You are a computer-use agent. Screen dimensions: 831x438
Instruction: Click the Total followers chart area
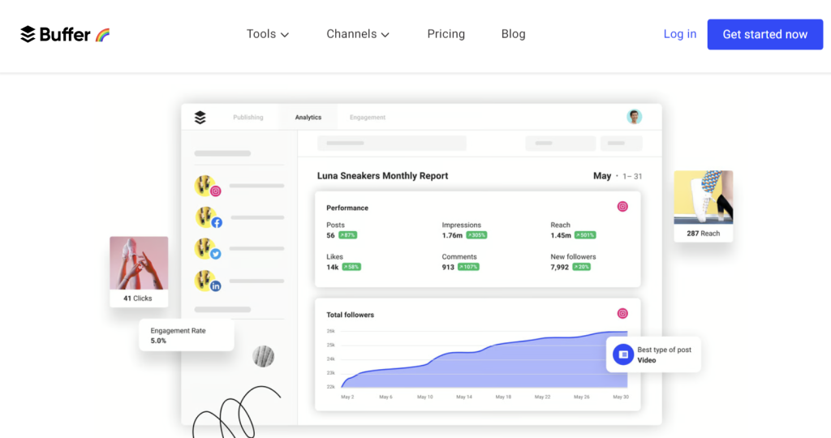click(484, 359)
